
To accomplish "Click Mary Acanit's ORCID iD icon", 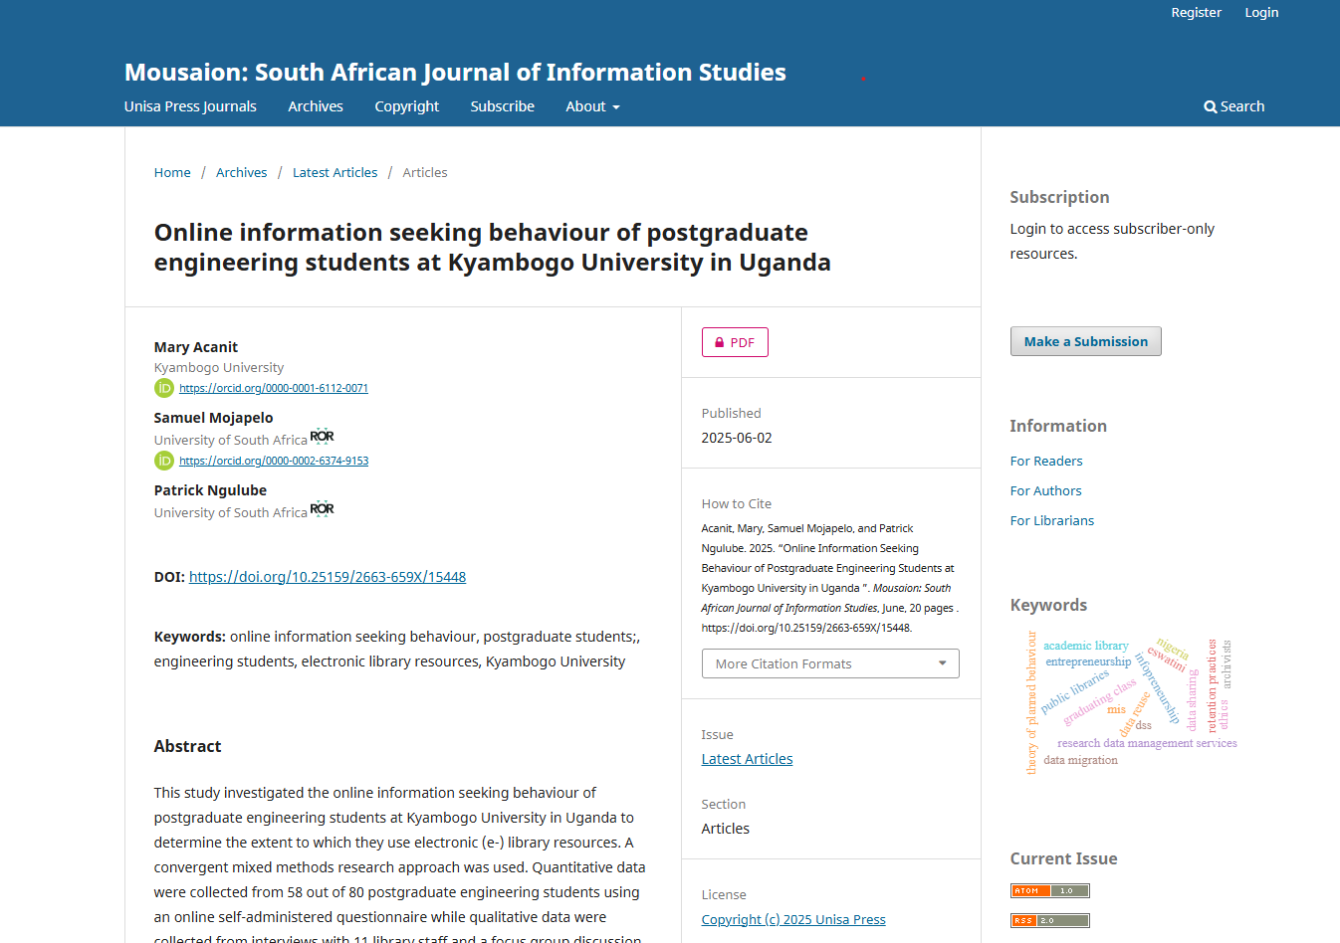I will [x=164, y=388].
